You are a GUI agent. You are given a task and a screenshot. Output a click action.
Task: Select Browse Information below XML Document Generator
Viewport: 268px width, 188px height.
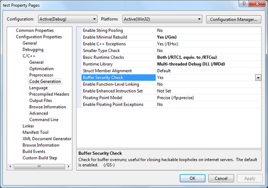point(41,145)
